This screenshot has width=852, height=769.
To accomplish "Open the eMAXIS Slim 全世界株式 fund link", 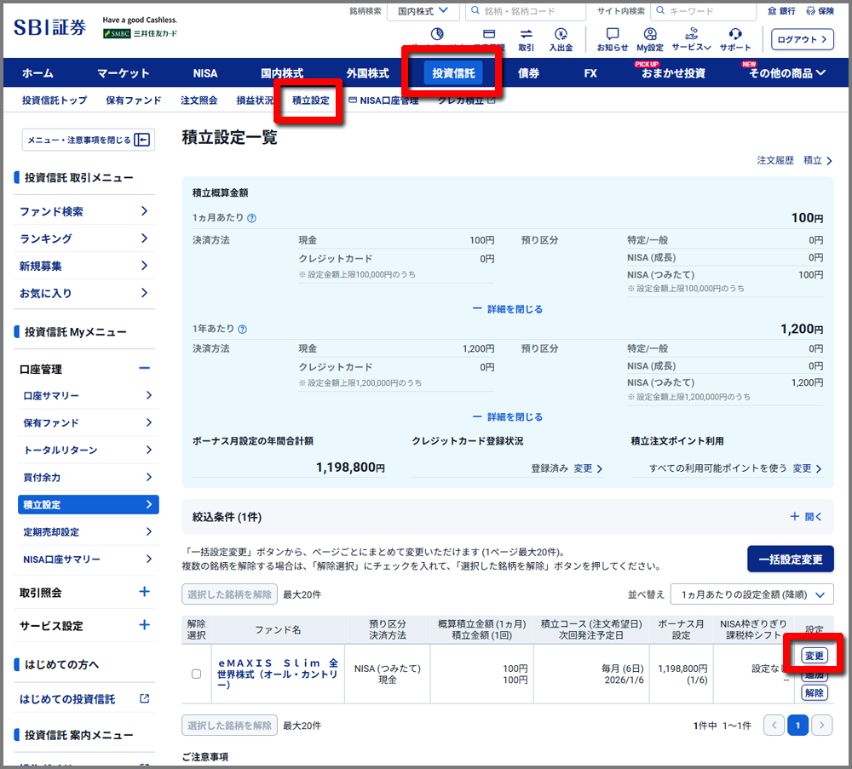I will point(278,674).
